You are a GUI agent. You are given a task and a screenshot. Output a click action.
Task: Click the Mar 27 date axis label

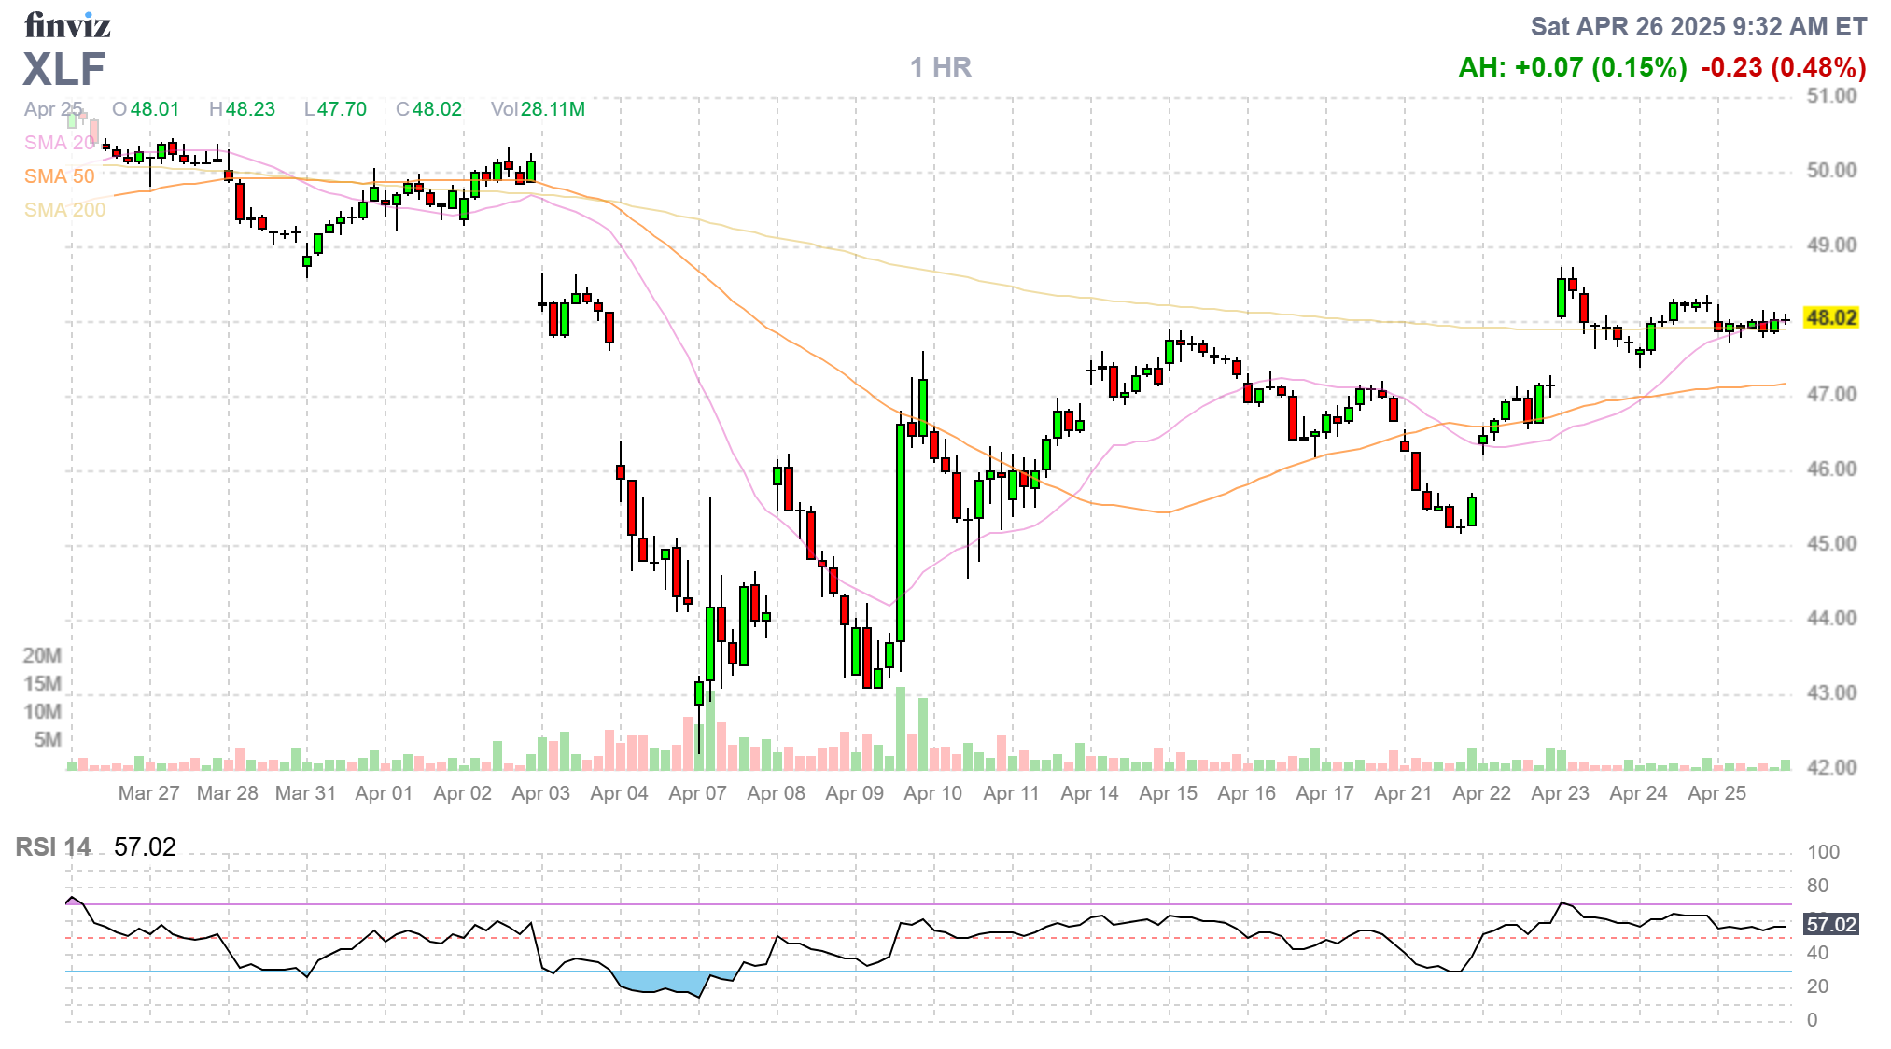148,793
